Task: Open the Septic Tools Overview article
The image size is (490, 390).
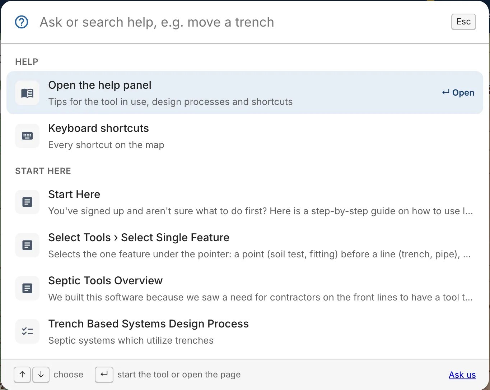Action: pos(245,288)
